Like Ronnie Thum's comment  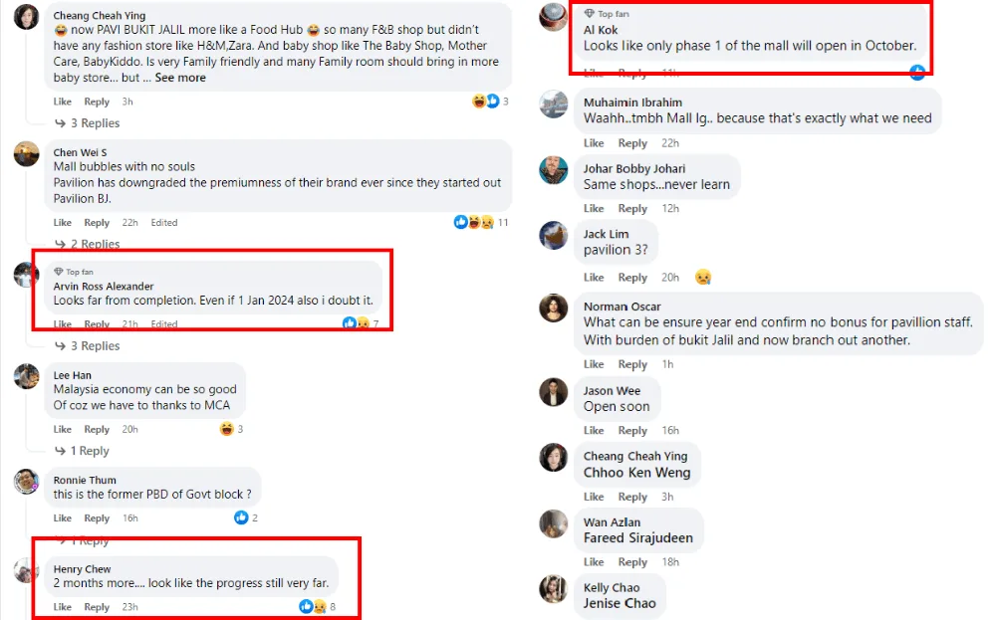63,517
